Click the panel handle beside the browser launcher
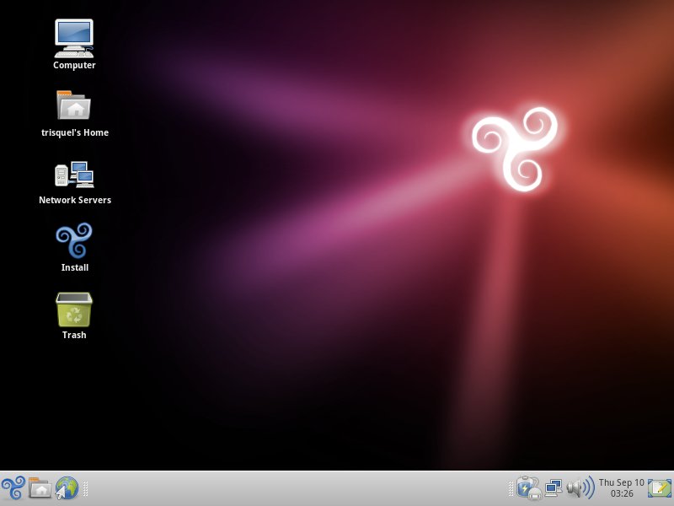The height and width of the screenshot is (506, 674). point(86,487)
